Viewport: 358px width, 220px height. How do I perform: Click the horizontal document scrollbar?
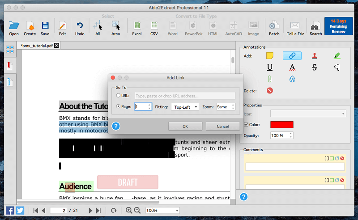[x=88, y=202]
